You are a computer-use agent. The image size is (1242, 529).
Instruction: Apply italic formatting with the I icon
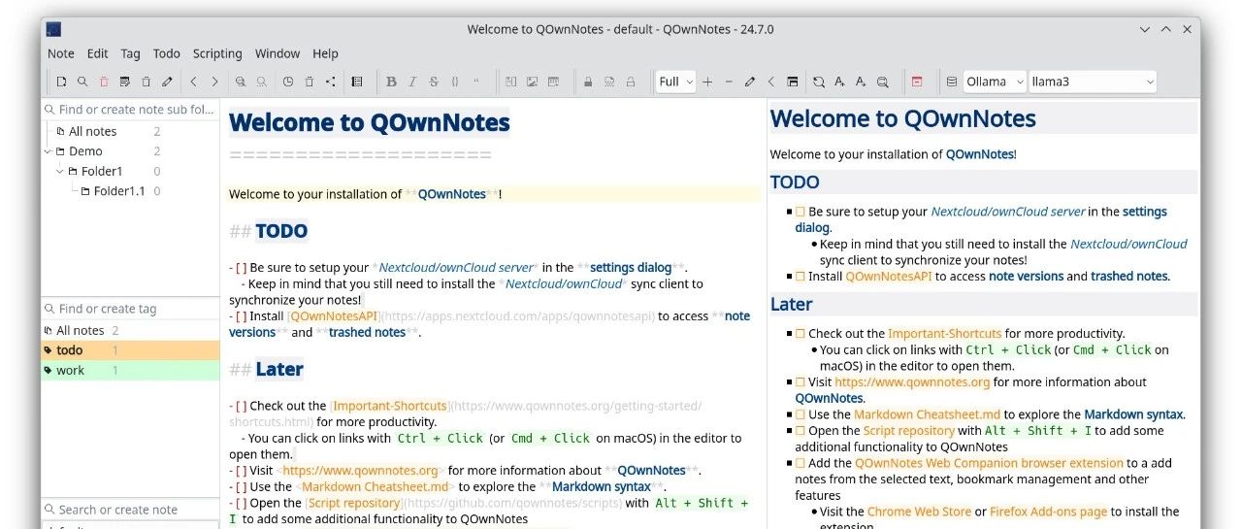pos(412,82)
